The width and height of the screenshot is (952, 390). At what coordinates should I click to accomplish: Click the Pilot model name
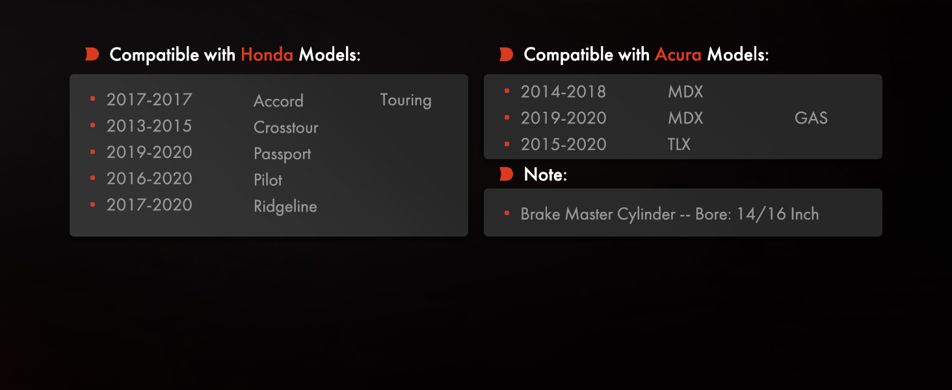268,180
